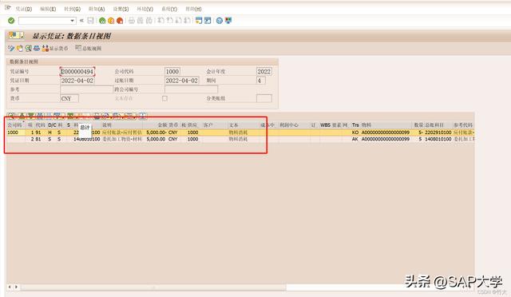Click the posting date field 2022-04-02

coord(182,81)
